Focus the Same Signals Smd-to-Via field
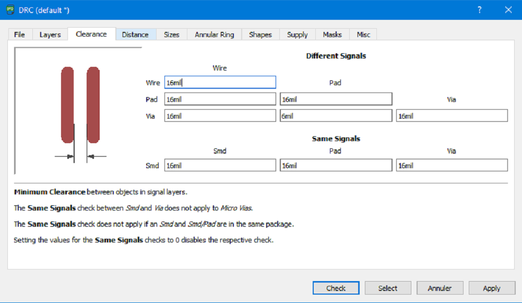This screenshot has height=303, width=522. (452, 166)
